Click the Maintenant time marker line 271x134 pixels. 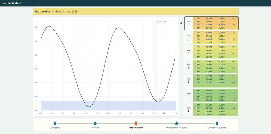point(156,65)
